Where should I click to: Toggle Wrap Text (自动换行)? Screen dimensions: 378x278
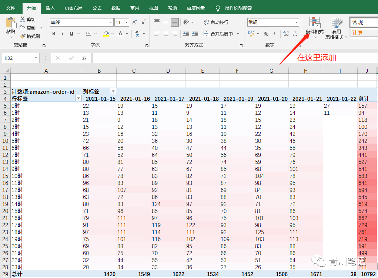coord(216,22)
